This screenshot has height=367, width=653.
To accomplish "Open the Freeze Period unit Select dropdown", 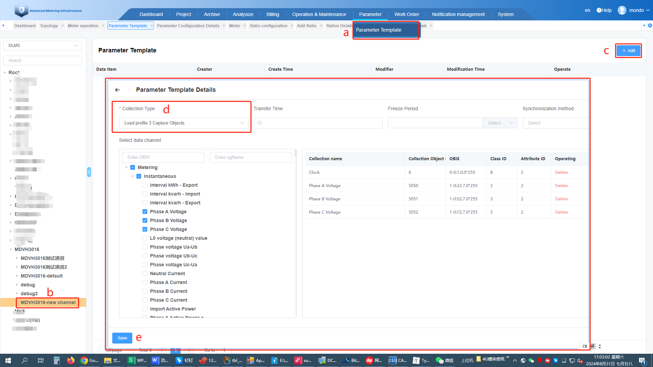I will (x=500, y=123).
